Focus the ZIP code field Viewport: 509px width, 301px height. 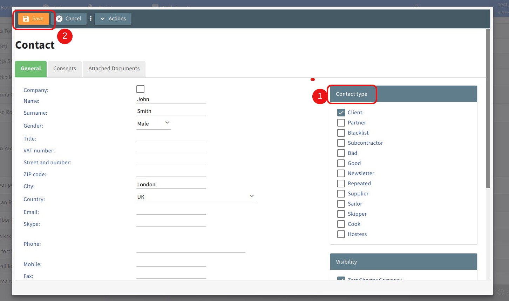coord(171,173)
